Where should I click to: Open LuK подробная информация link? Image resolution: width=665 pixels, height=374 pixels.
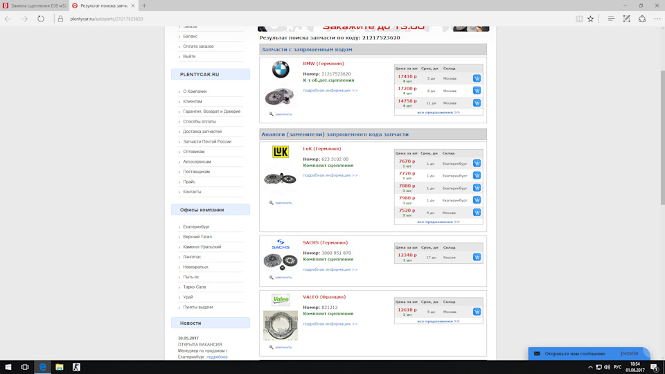pos(330,175)
